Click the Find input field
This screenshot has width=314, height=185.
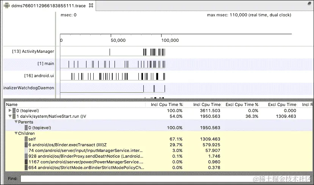165,179
